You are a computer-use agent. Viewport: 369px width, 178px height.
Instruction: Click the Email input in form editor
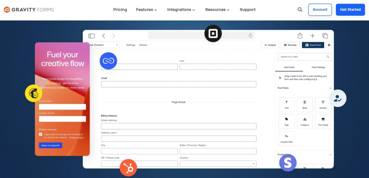[x=179, y=84]
